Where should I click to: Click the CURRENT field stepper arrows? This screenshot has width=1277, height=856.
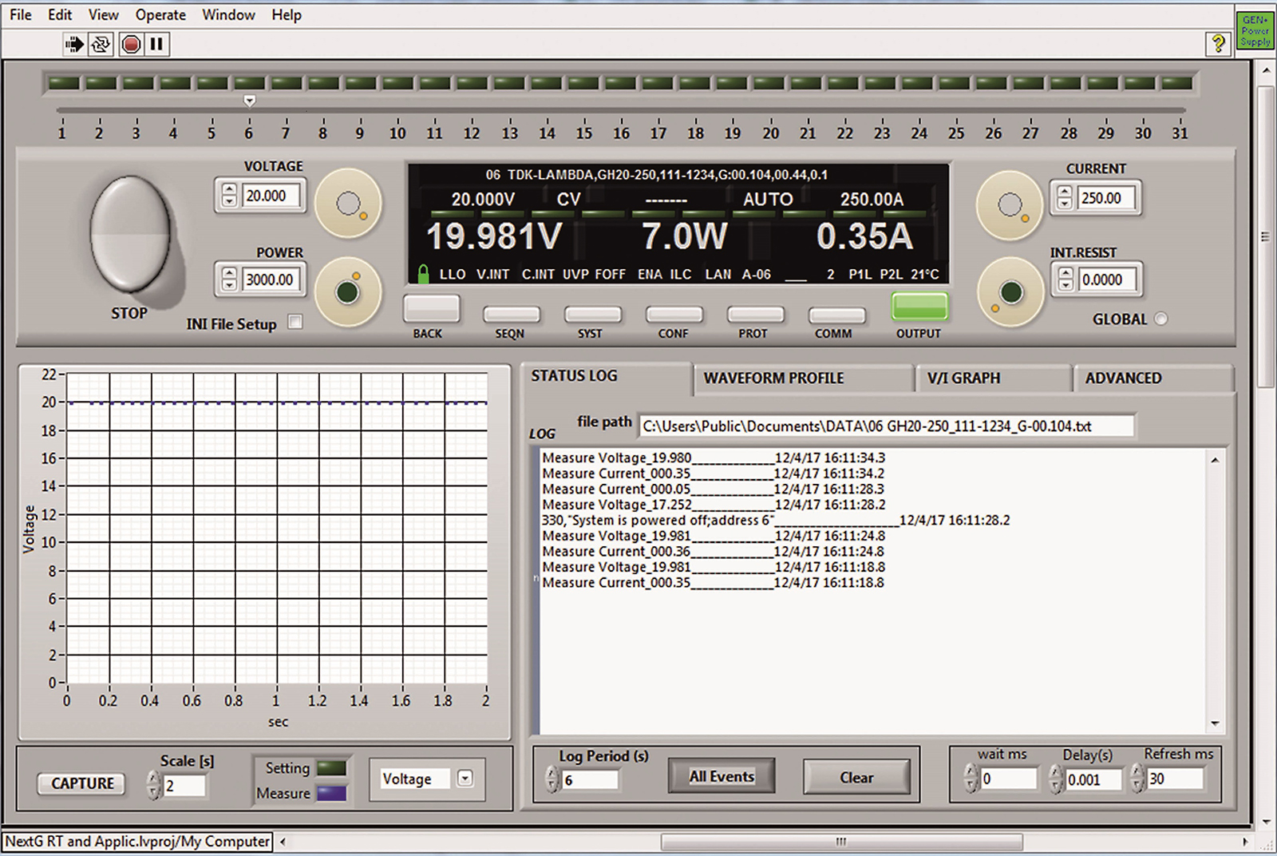[x=1065, y=197]
